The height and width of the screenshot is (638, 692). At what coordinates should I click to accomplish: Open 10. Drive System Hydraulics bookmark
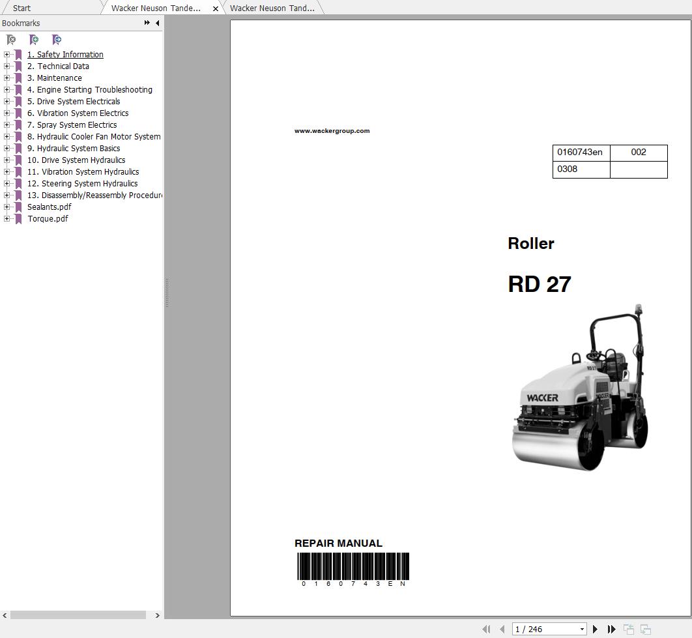(76, 160)
